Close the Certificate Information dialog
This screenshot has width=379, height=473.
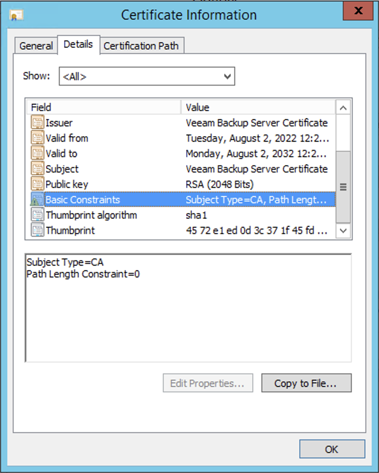point(358,11)
